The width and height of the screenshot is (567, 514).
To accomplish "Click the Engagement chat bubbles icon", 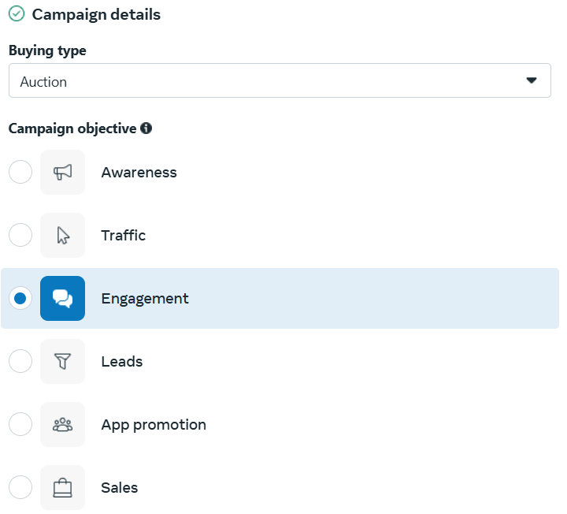I will pos(62,298).
